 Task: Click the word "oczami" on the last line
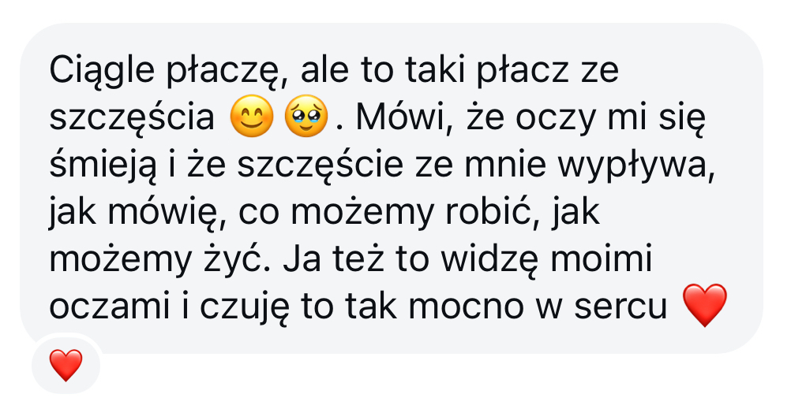pos(109,307)
